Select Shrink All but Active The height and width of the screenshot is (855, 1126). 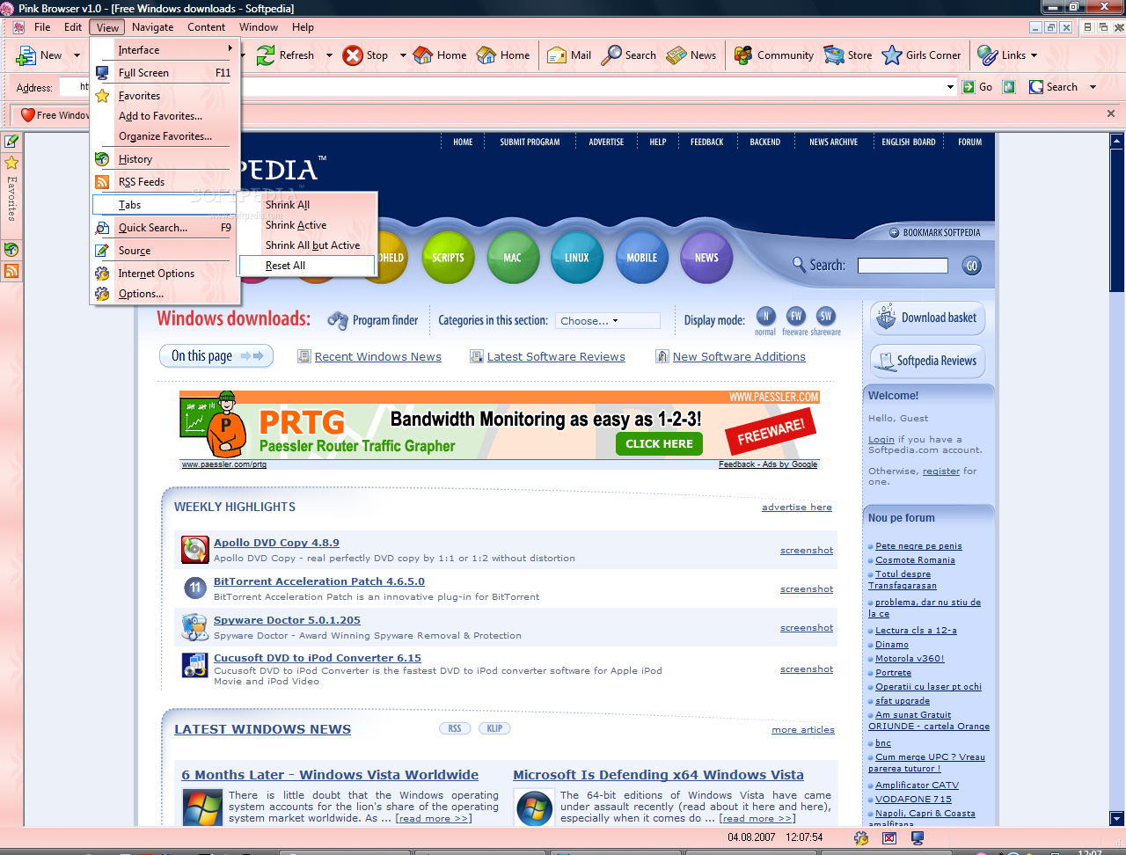[307, 245]
